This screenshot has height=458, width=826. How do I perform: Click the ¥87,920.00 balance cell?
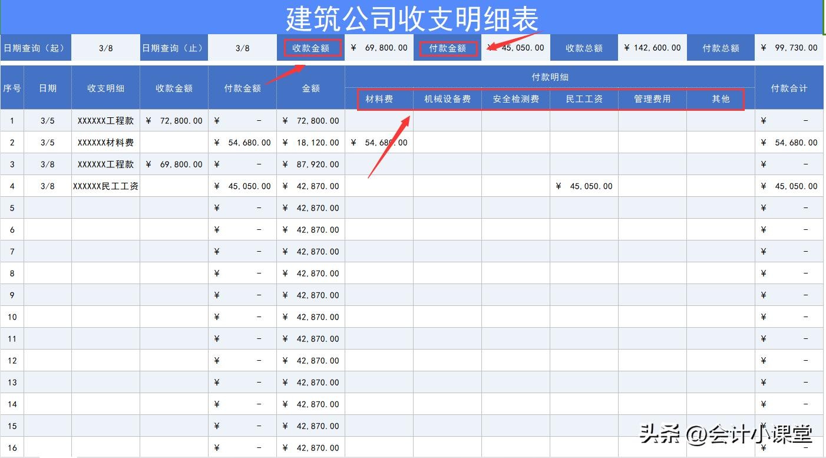(x=310, y=164)
